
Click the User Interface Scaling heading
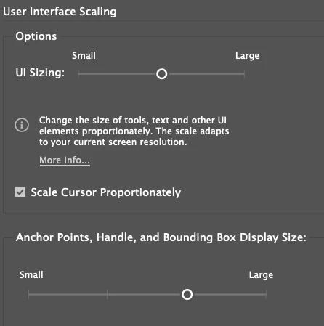click(x=60, y=12)
